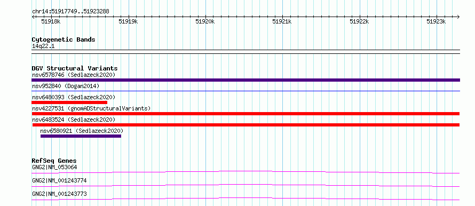The image size is (475, 206).
Task: Click the GNG2|NM_001243774 gene label
Action: [x=59, y=180]
